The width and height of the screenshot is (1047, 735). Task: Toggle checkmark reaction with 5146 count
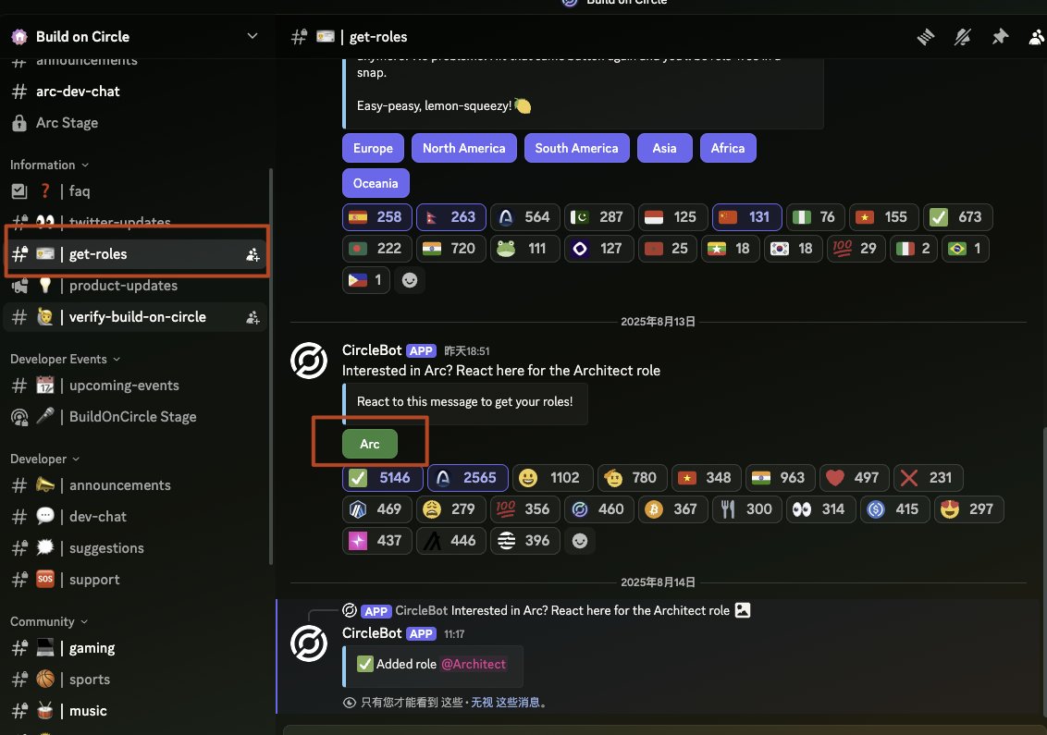[381, 478]
